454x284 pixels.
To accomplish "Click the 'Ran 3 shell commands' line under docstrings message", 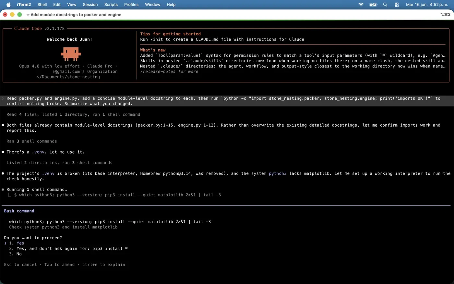I will (32, 142).
